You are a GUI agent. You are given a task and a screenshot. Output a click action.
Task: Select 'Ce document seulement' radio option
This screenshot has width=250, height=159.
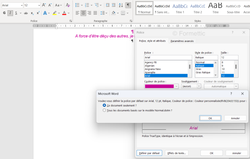[x=104, y=106]
